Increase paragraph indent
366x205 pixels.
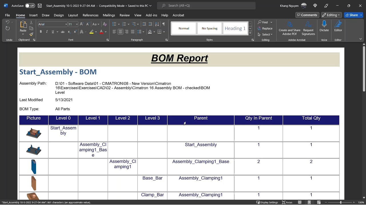[x=150, y=24]
